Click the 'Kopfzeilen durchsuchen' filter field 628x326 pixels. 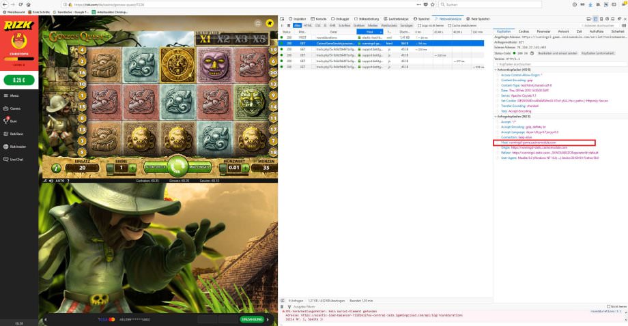tap(560, 64)
